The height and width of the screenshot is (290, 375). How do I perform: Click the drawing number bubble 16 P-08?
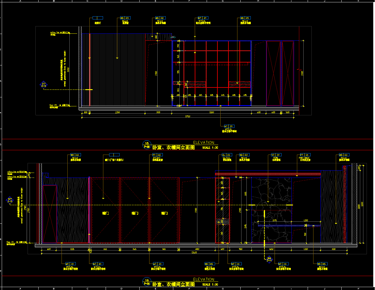click(x=147, y=282)
